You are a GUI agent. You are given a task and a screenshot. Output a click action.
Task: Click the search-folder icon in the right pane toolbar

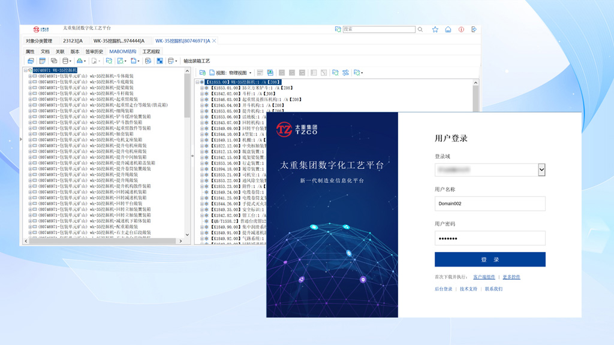click(336, 73)
